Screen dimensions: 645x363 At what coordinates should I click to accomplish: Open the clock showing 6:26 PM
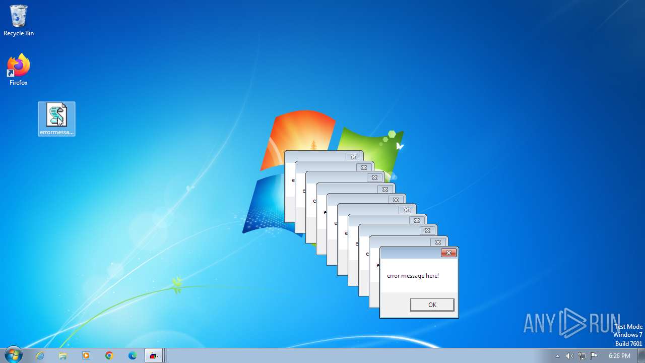[619, 356]
